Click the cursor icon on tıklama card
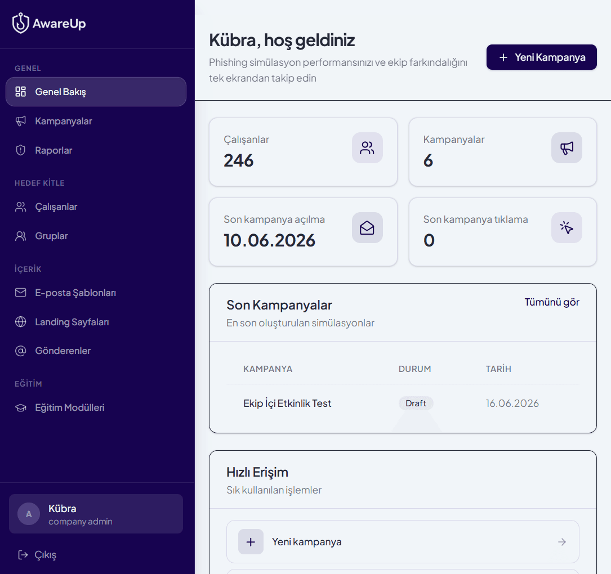The height and width of the screenshot is (574, 611). click(x=567, y=227)
